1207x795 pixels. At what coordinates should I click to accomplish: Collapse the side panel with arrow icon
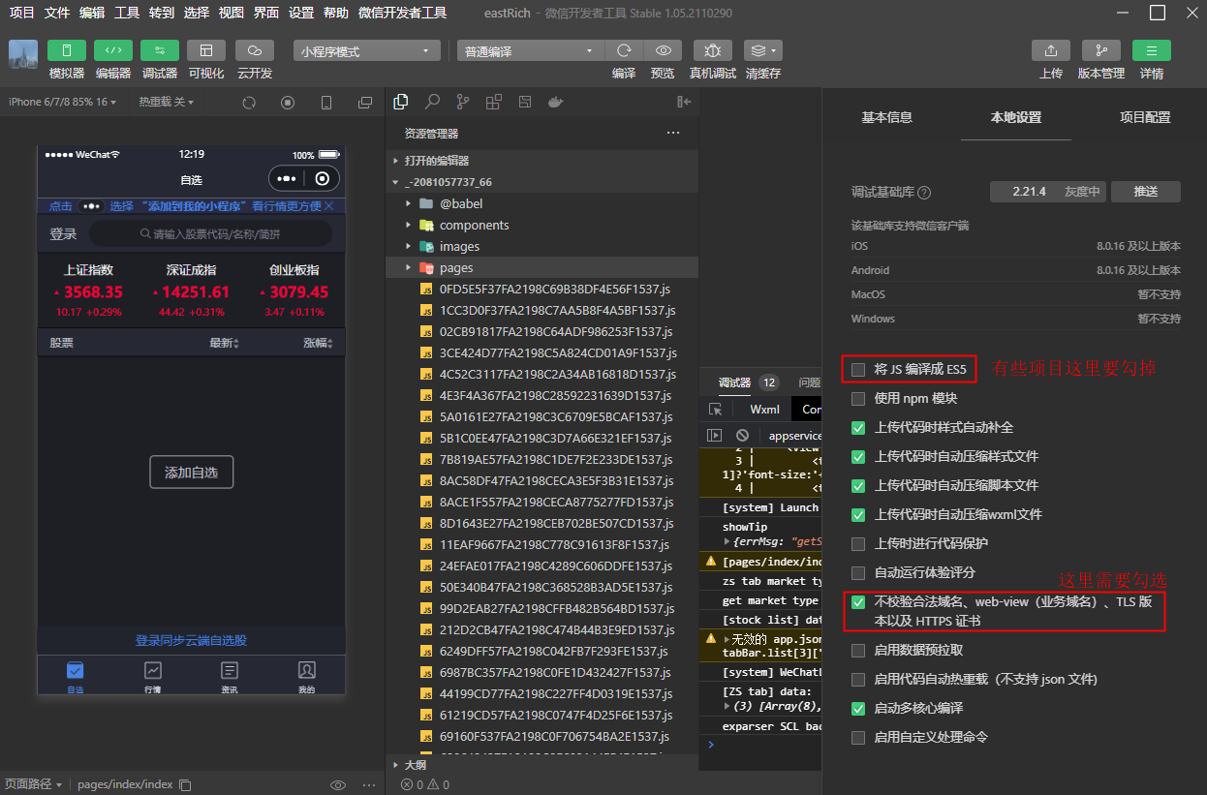tap(684, 102)
